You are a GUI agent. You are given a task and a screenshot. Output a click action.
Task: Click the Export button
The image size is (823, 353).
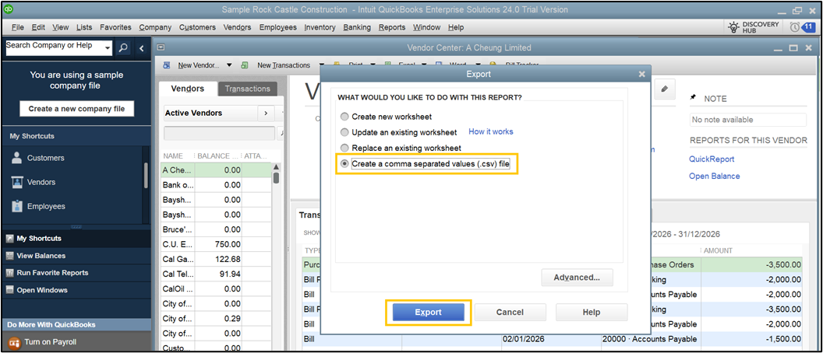point(429,312)
